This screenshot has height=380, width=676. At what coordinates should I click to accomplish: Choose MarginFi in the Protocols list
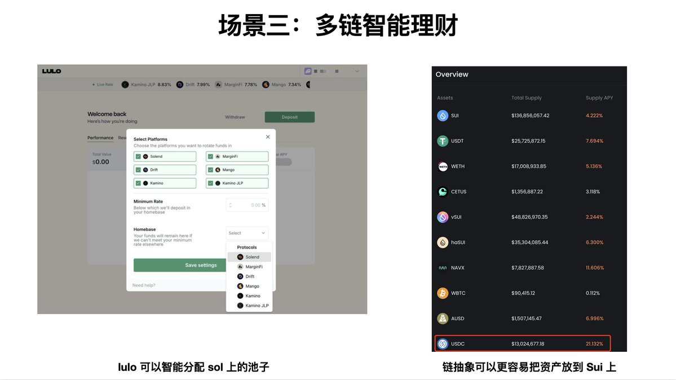249,267
